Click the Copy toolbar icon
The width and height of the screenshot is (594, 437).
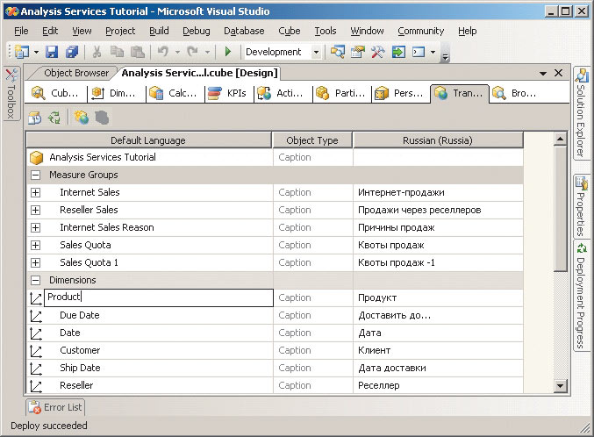117,52
